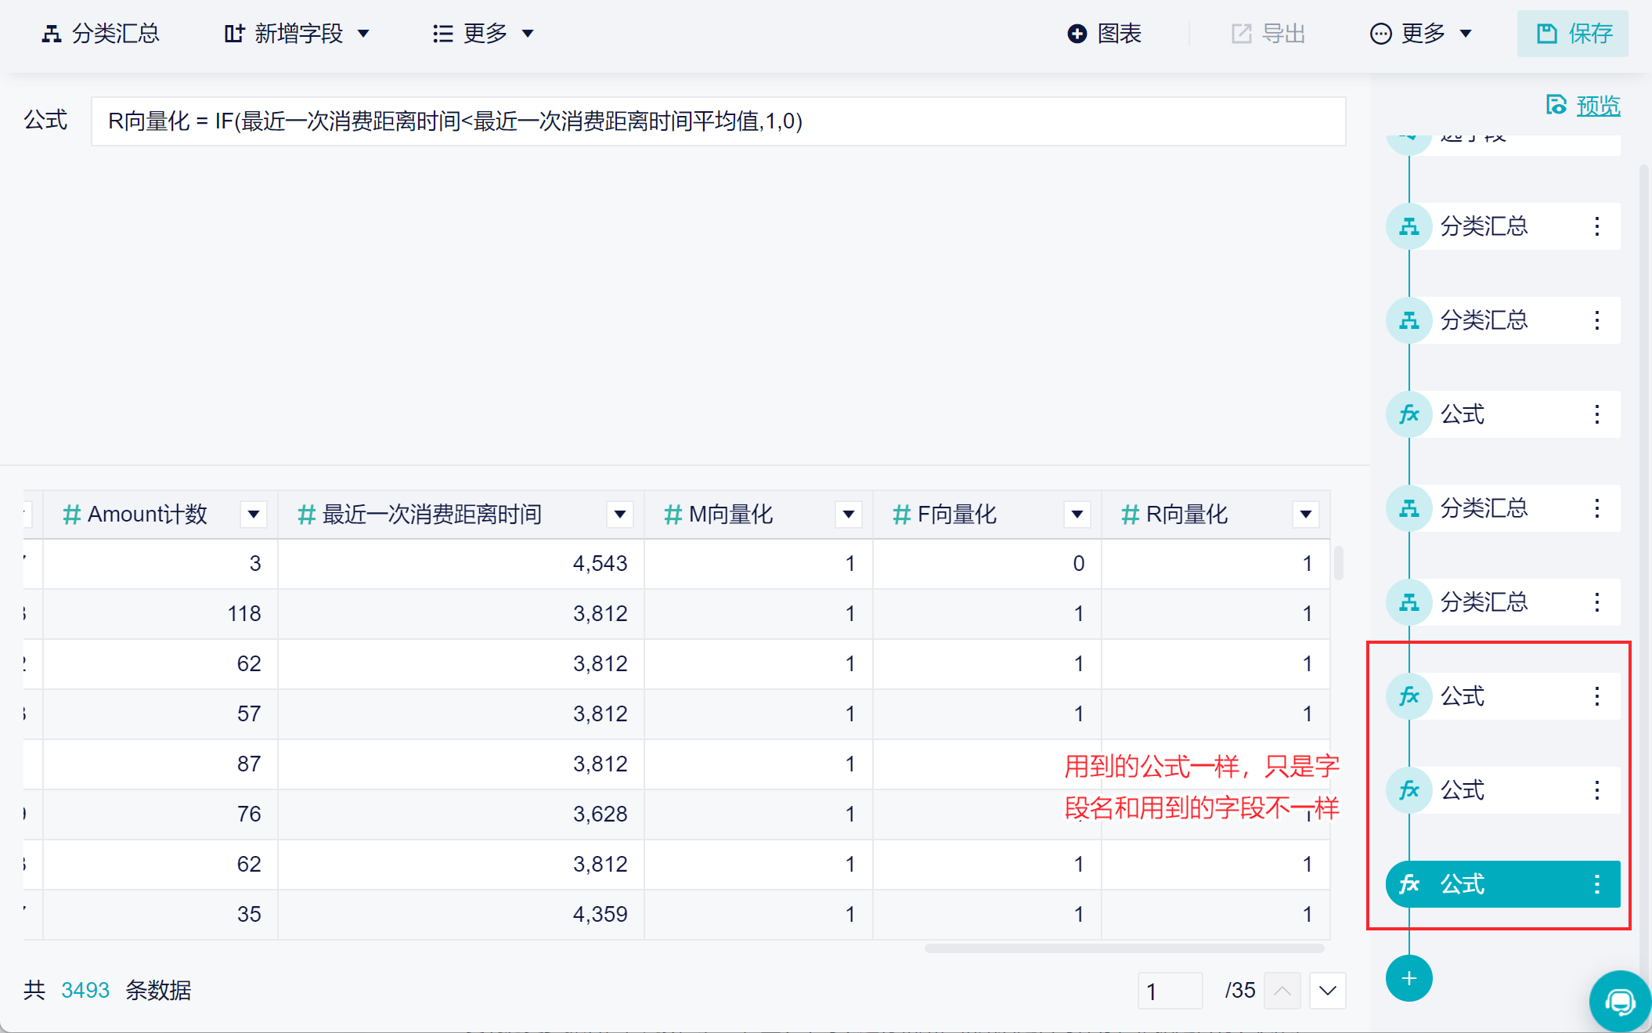
Task: Click first 分类汇总 step icon in flow
Action: pos(1409,226)
